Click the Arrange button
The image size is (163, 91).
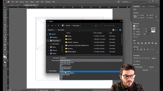151,67
